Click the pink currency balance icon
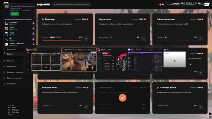The width and height of the screenshot is (212, 119). coord(160,4)
